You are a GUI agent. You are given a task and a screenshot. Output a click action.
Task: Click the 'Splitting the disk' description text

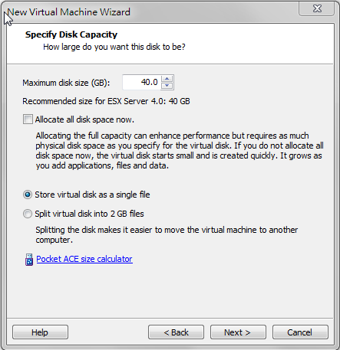coord(167,234)
